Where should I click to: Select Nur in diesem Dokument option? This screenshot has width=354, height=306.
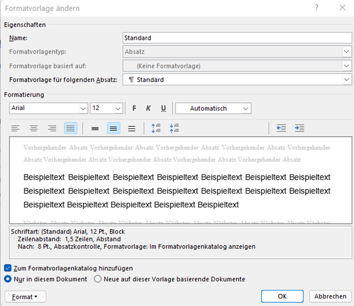[x=8, y=279]
